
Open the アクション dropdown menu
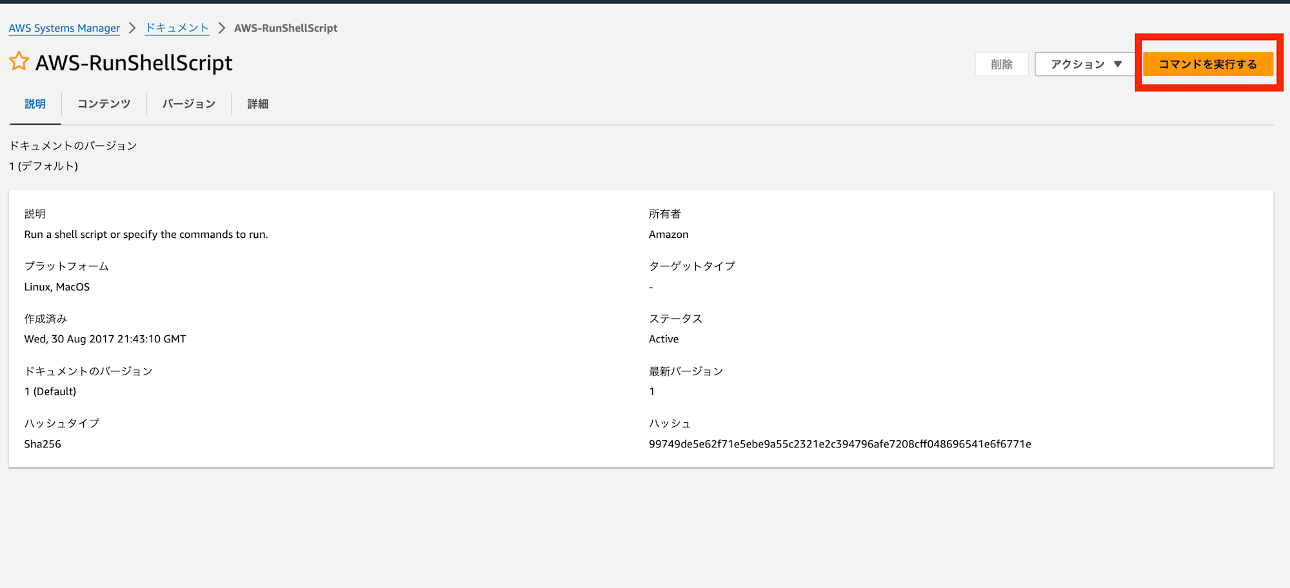1086,64
